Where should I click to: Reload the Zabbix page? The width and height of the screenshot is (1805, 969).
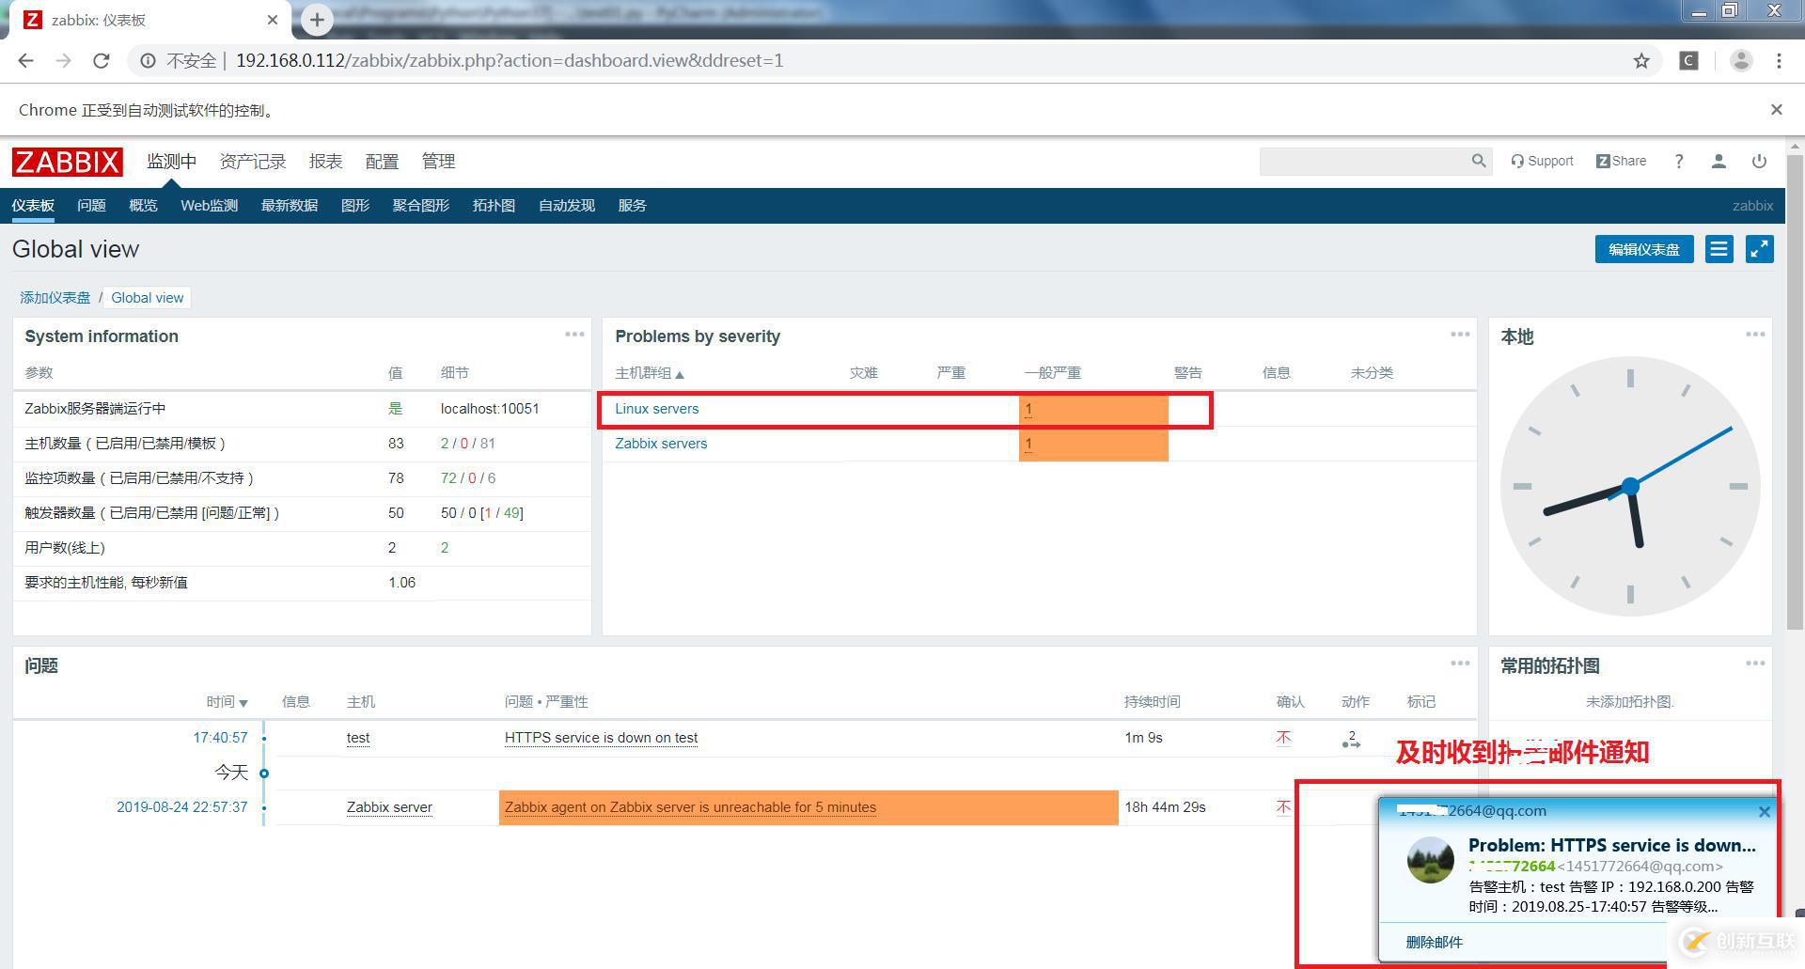[101, 61]
